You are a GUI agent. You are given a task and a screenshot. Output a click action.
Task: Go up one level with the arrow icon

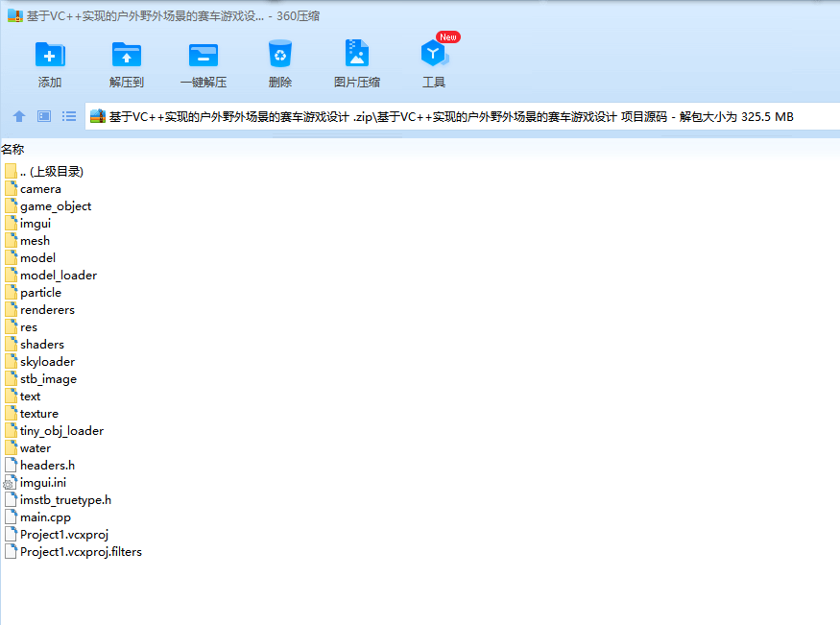(x=19, y=116)
